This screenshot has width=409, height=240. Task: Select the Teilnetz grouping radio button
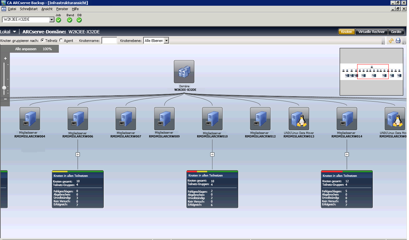coord(43,41)
